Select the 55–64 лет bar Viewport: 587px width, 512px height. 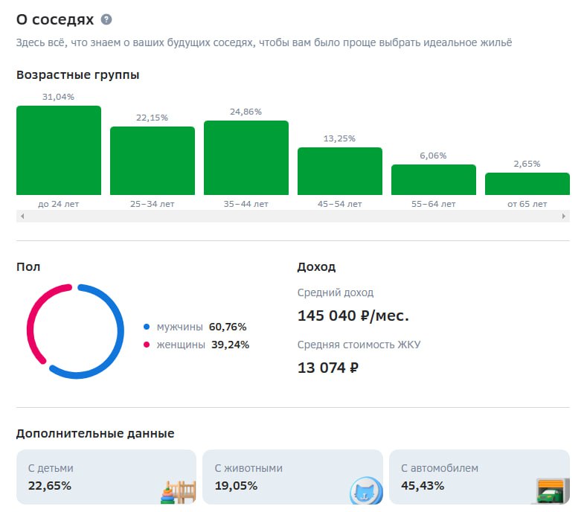tap(434, 179)
